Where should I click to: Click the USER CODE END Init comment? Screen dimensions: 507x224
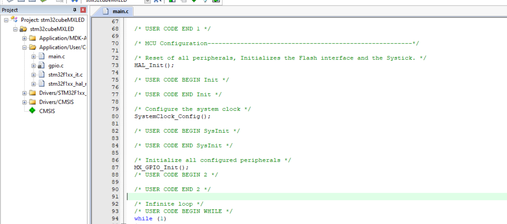pyautogui.click(x=178, y=94)
